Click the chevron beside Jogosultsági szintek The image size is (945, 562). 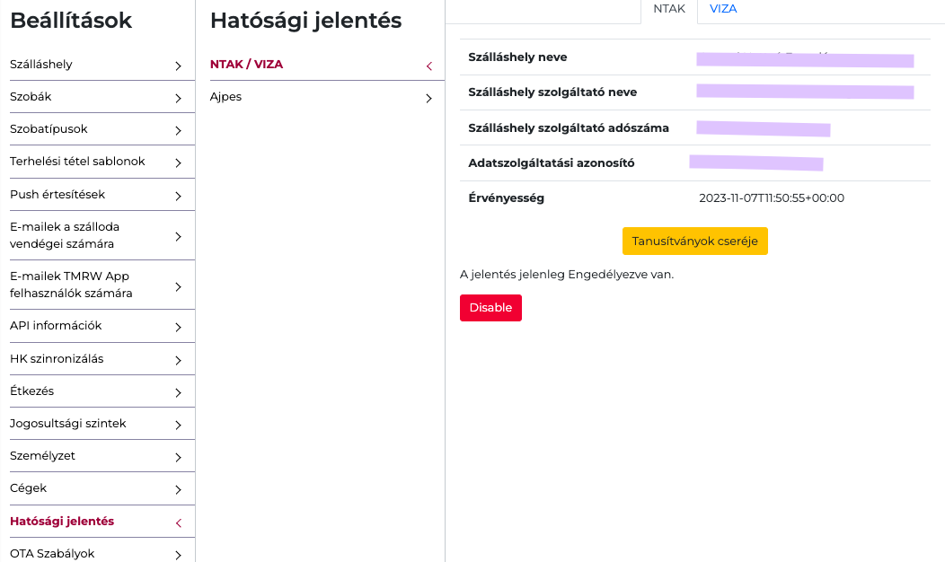pos(178,425)
